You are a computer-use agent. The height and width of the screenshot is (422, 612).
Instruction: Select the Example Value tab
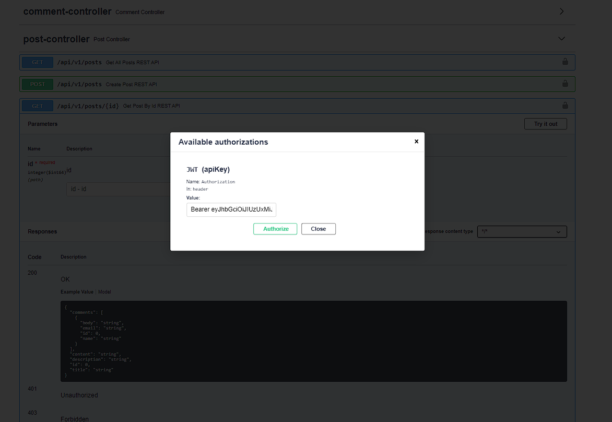pos(77,292)
